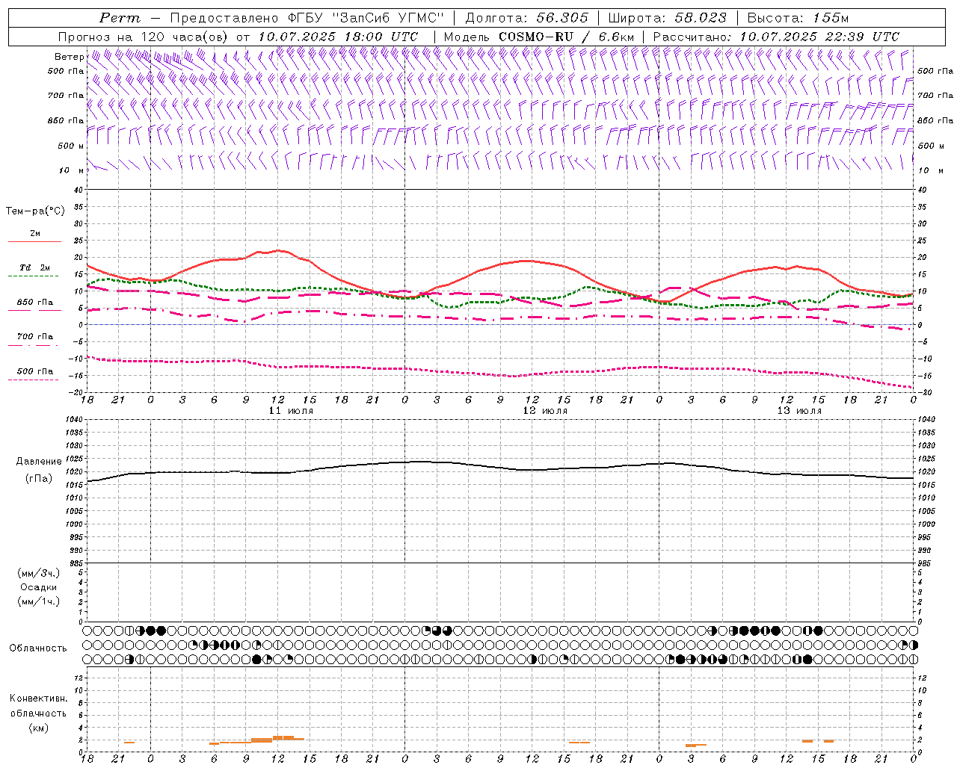Click the "Конвективн." convective cloud label
957x765 pixels.
tap(39, 699)
